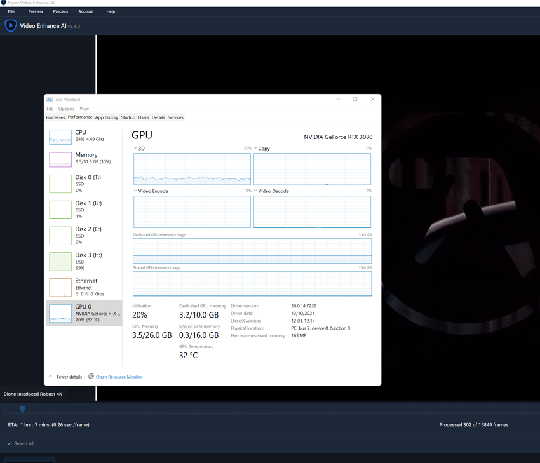Image resolution: width=540 pixels, height=463 pixels.
Task: Click the 0.3/16.0 GB shared memory value
Action: click(199, 335)
